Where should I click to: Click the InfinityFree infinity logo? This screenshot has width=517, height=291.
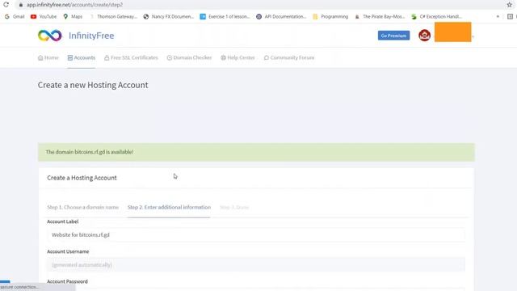point(50,36)
